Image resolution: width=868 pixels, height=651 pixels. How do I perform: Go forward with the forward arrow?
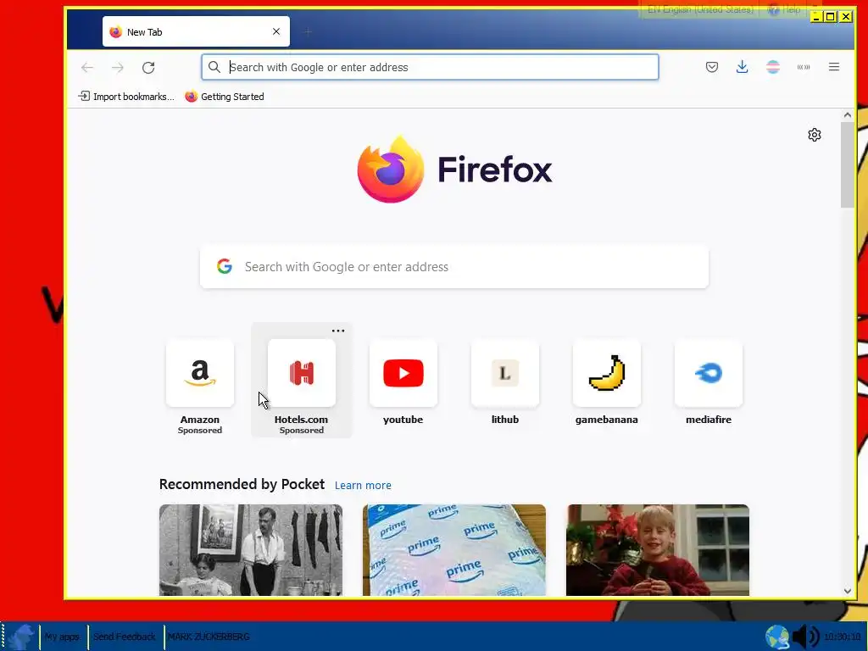117,68
